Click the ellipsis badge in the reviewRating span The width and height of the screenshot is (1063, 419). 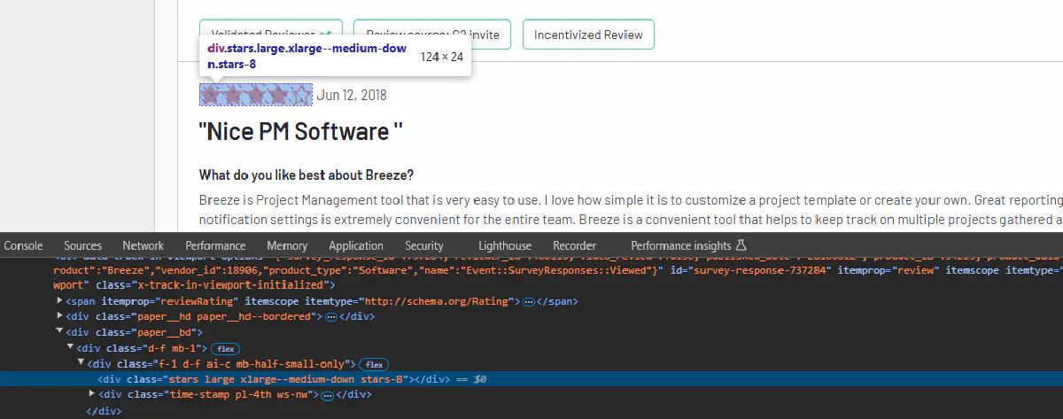click(528, 302)
